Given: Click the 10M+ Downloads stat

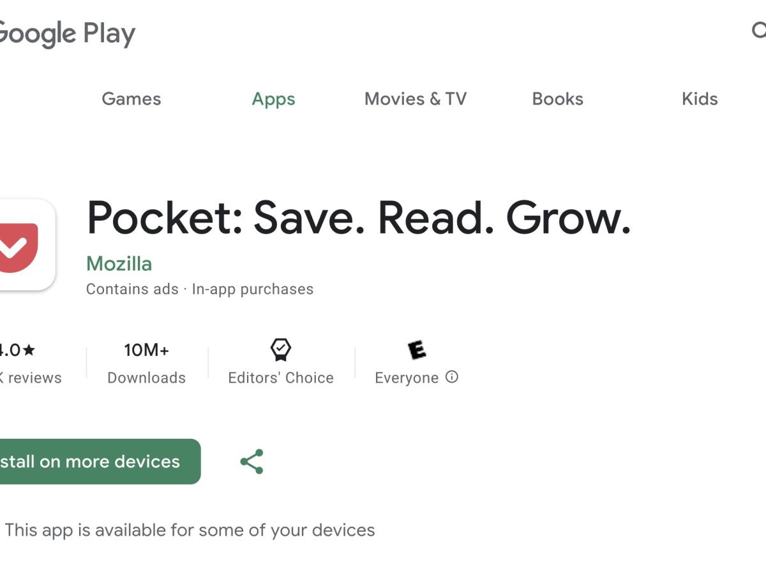Looking at the screenshot, I should tap(147, 364).
